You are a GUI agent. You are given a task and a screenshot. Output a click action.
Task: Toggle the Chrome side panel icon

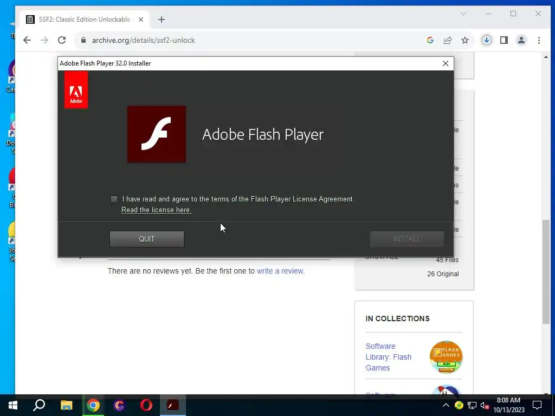(x=504, y=40)
